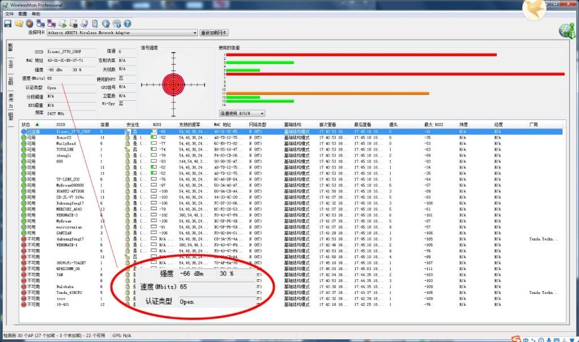Click the RSSI column header
579x342 pixels.
(x=157, y=125)
